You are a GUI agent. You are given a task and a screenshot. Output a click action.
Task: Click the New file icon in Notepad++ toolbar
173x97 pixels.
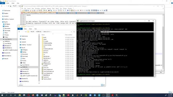(22, 11)
